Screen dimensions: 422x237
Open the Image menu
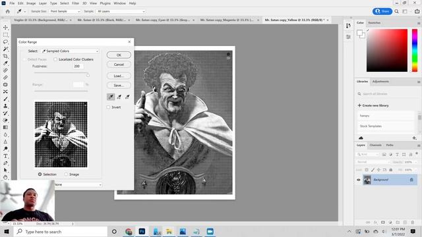tap(31, 3)
